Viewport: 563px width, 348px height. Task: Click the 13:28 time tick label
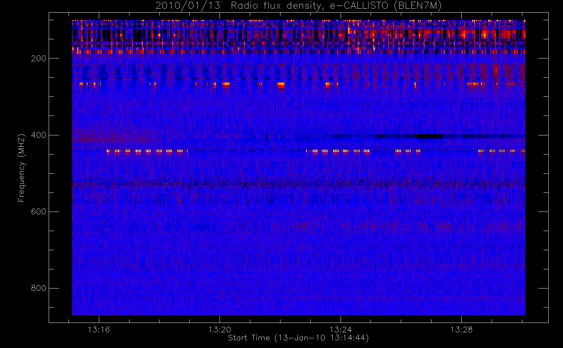click(x=461, y=330)
